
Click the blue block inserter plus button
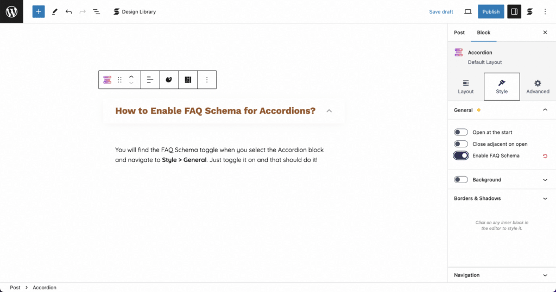tap(39, 12)
